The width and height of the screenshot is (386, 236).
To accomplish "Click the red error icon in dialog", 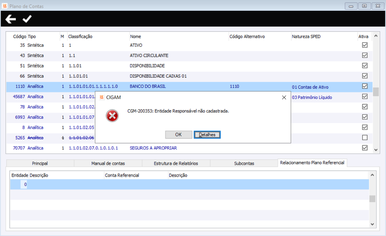I will tap(112, 116).
